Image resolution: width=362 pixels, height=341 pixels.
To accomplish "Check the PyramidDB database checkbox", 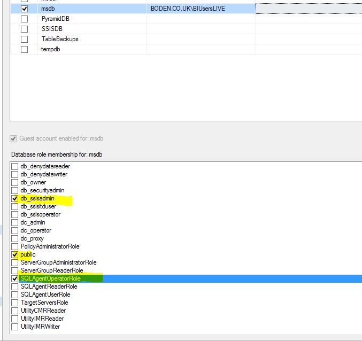I will coord(24,19).
